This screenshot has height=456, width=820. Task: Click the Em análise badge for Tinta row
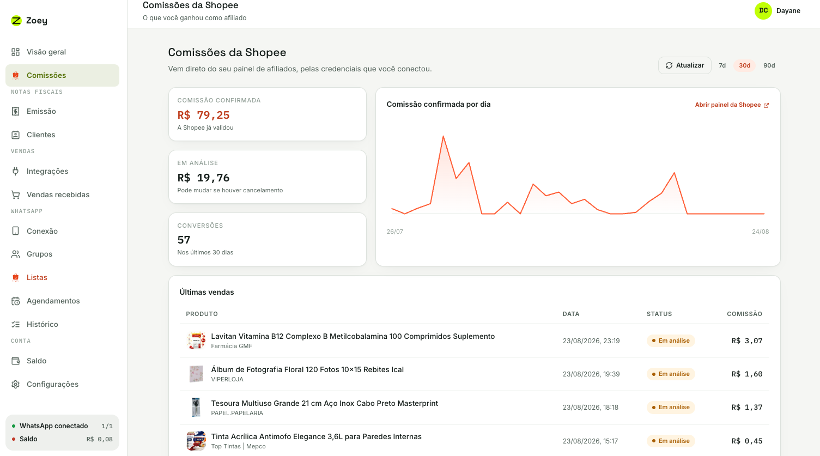[671, 441]
